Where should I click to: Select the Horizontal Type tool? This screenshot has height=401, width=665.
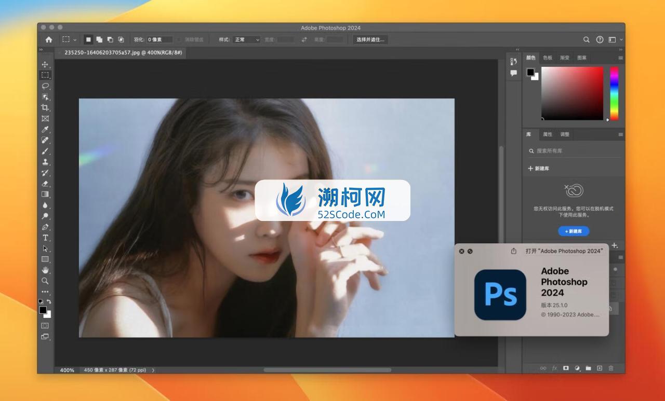(45, 238)
